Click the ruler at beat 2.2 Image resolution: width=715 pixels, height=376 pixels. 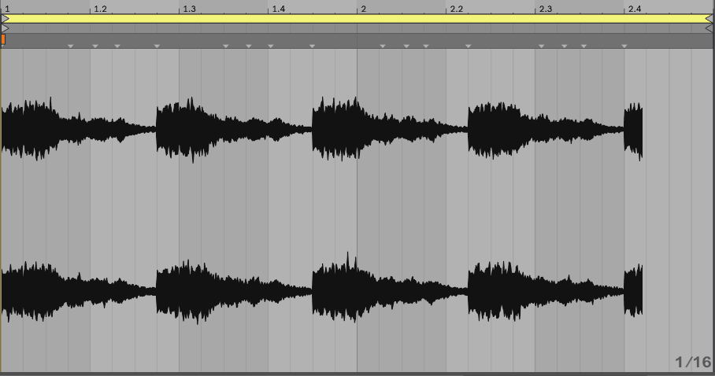pos(456,9)
